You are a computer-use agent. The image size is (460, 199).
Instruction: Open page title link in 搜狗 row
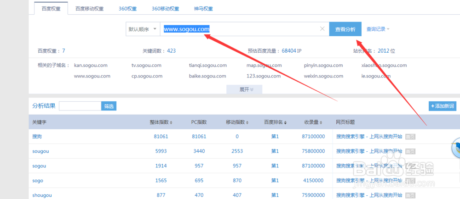369,137
